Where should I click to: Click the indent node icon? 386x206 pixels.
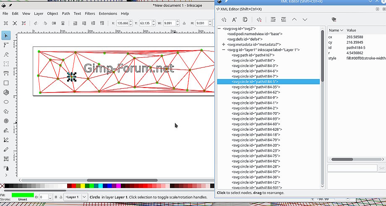click(284, 19)
